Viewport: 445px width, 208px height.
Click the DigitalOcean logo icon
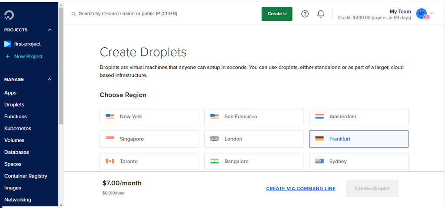(x=9, y=15)
